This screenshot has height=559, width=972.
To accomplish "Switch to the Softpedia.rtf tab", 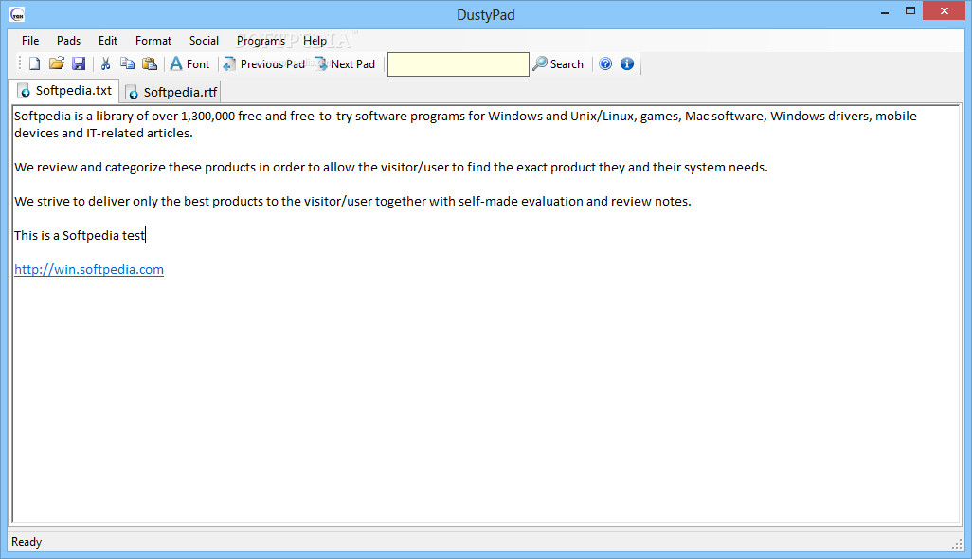I will pyautogui.click(x=171, y=92).
